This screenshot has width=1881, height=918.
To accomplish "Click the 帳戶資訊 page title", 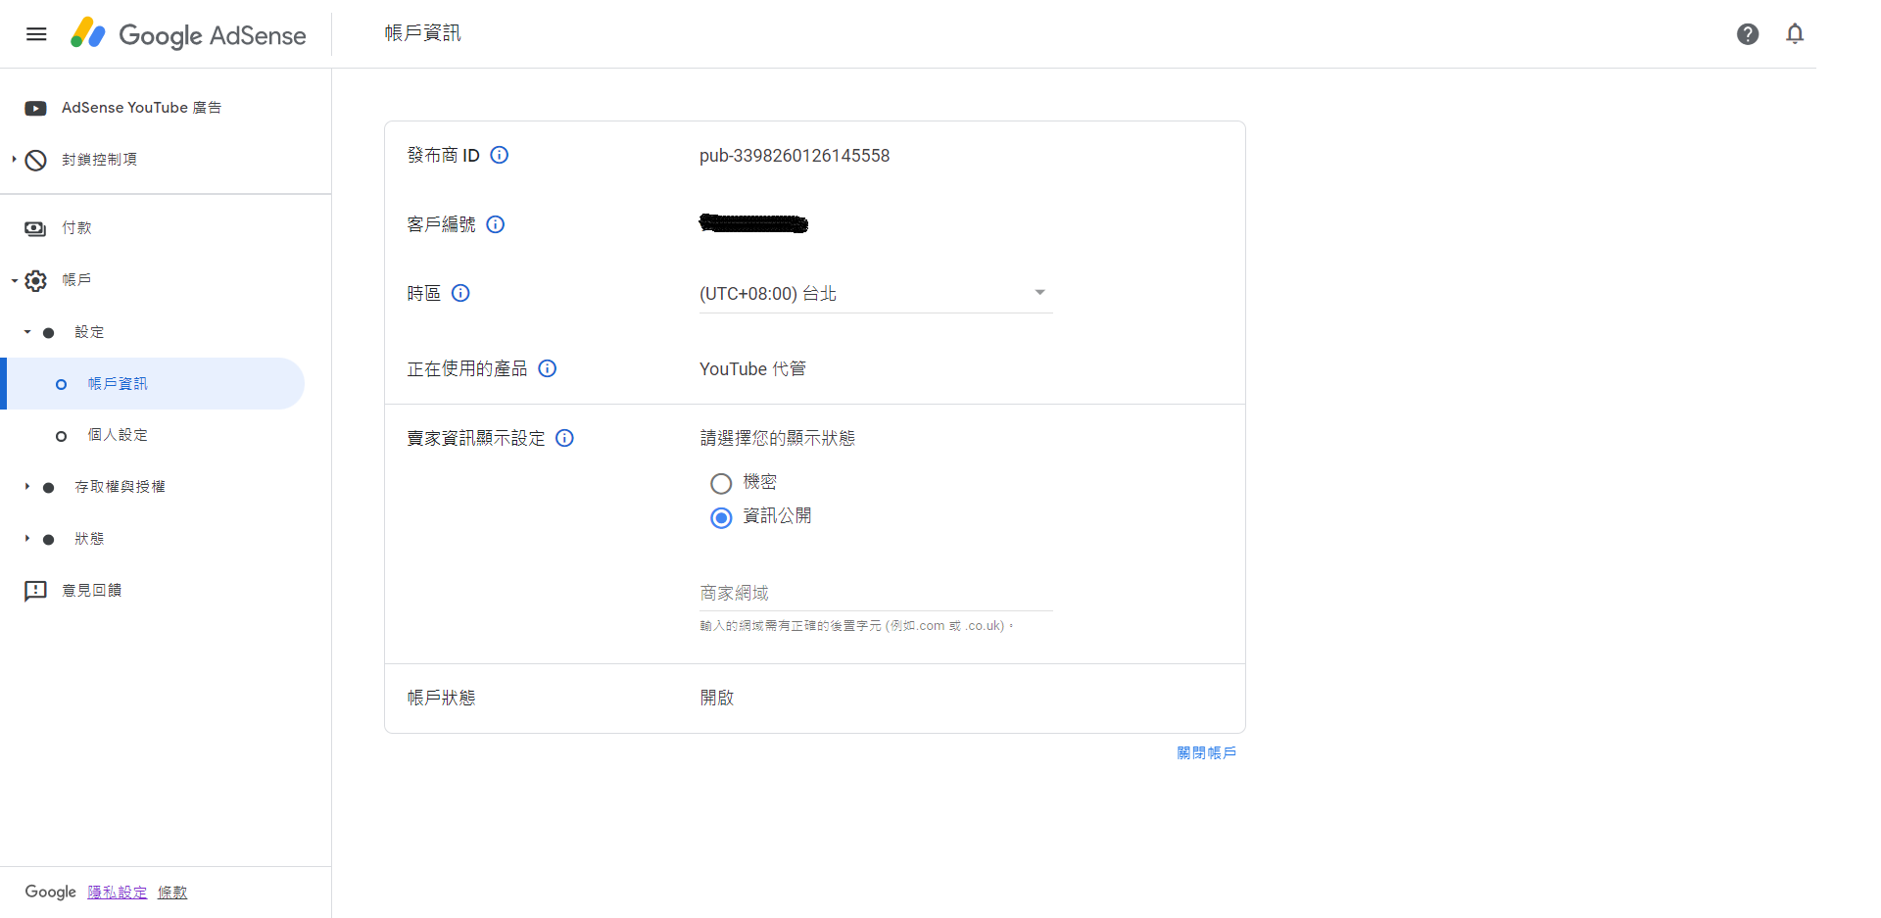I will (422, 33).
